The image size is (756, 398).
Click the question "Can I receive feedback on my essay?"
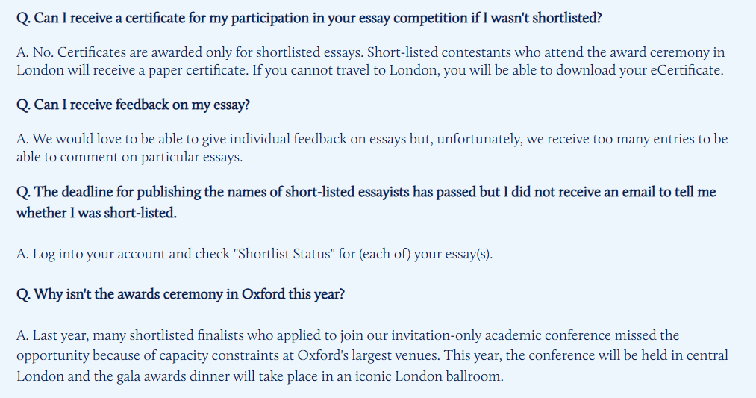tap(133, 105)
